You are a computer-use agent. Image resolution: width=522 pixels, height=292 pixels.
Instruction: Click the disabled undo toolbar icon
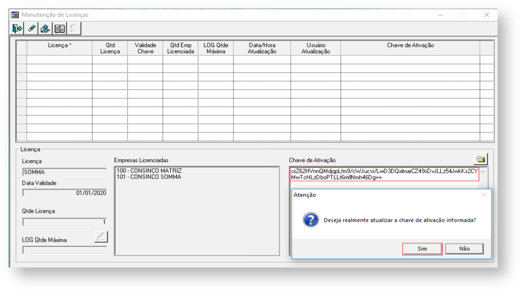(x=74, y=28)
